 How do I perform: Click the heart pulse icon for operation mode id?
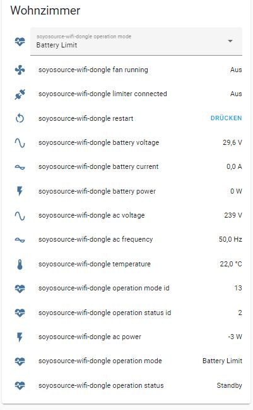[20, 289]
